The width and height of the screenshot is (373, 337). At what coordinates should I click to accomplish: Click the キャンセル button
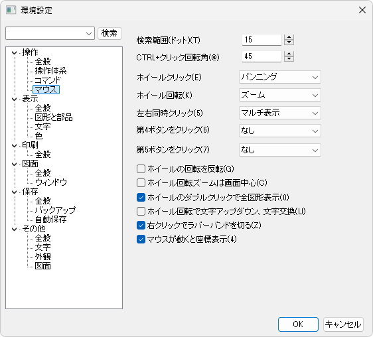(343, 324)
